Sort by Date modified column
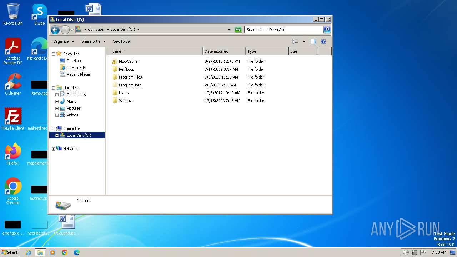This screenshot has height=257, width=457. click(224, 51)
